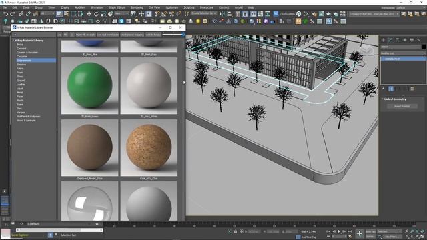This screenshot has height=240, width=427.
Task: Choose the Rectangular Selection Region icon
Action: pyautogui.click(x=73, y=14)
